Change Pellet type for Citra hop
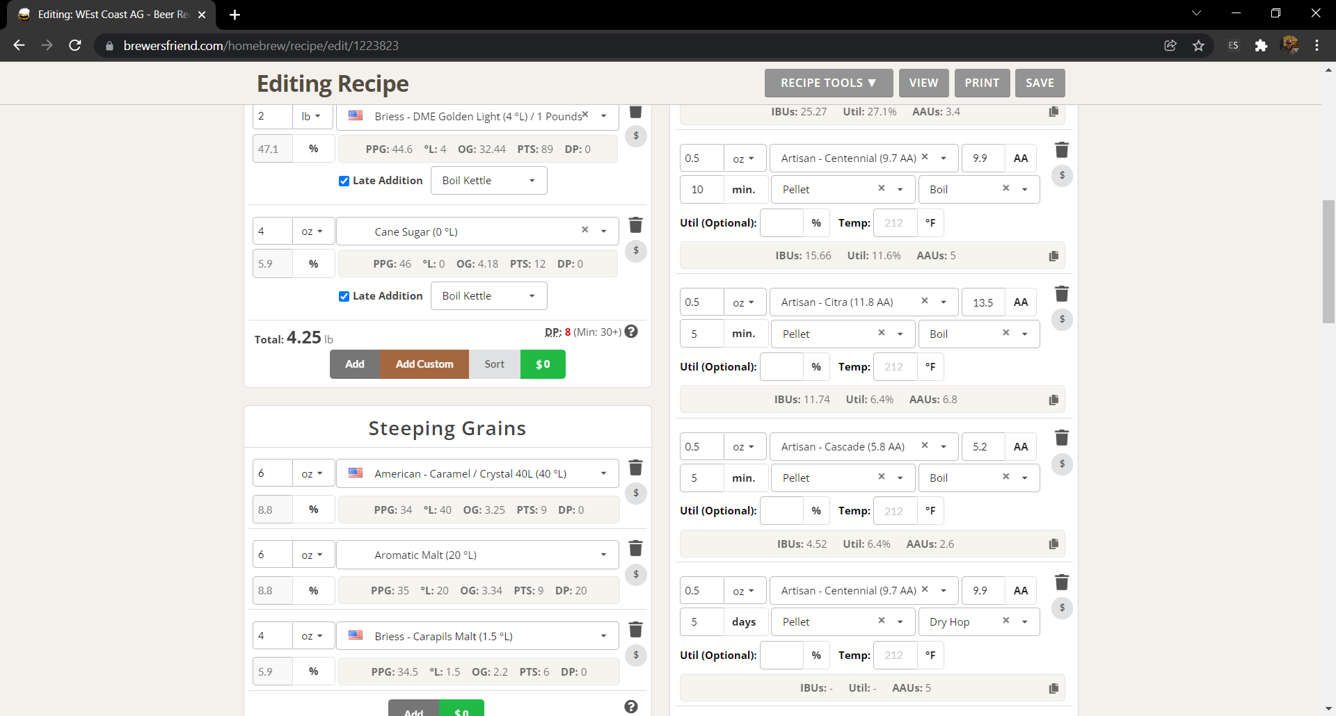The height and width of the screenshot is (716, 1336). (x=843, y=334)
